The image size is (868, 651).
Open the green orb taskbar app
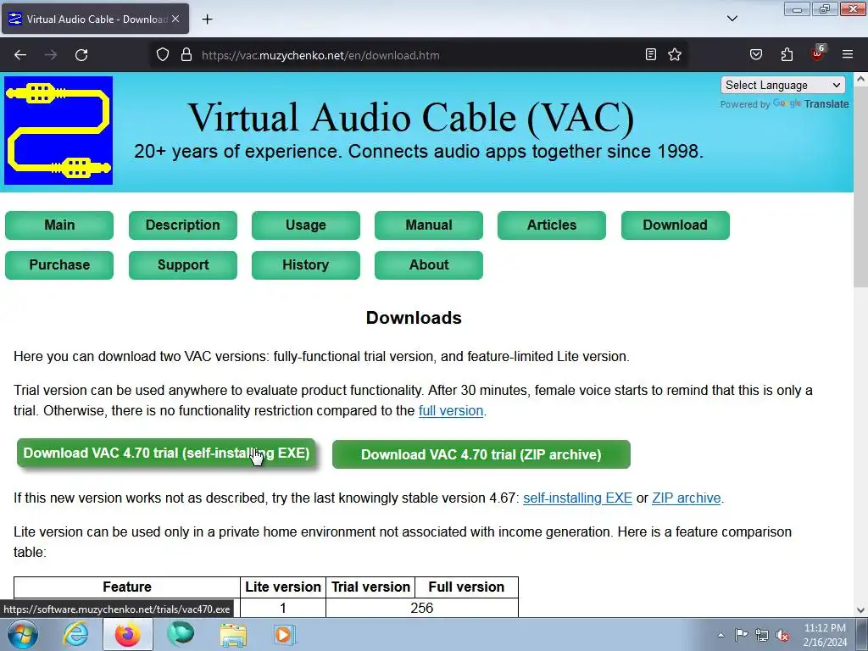pyautogui.click(x=181, y=634)
